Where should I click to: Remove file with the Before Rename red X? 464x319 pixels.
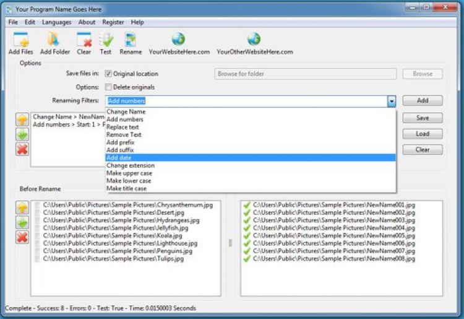(22, 237)
